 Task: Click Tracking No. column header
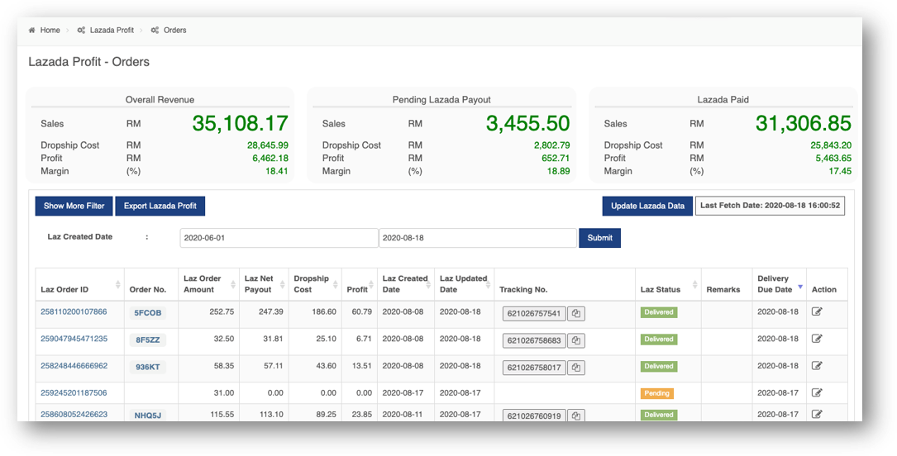pyautogui.click(x=523, y=290)
